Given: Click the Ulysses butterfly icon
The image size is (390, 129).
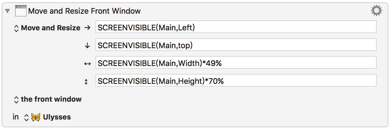Looking at the screenshot, I should click(x=36, y=117).
